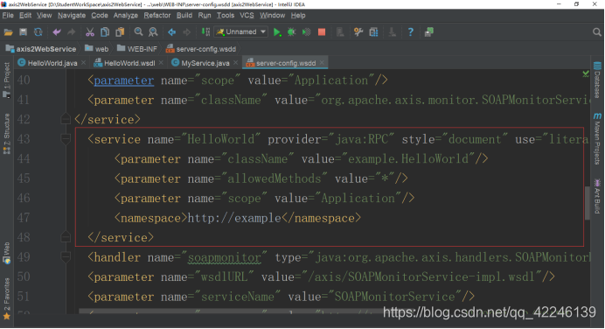Open the Build menu
This screenshot has width=605, height=329.
(184, 16)
